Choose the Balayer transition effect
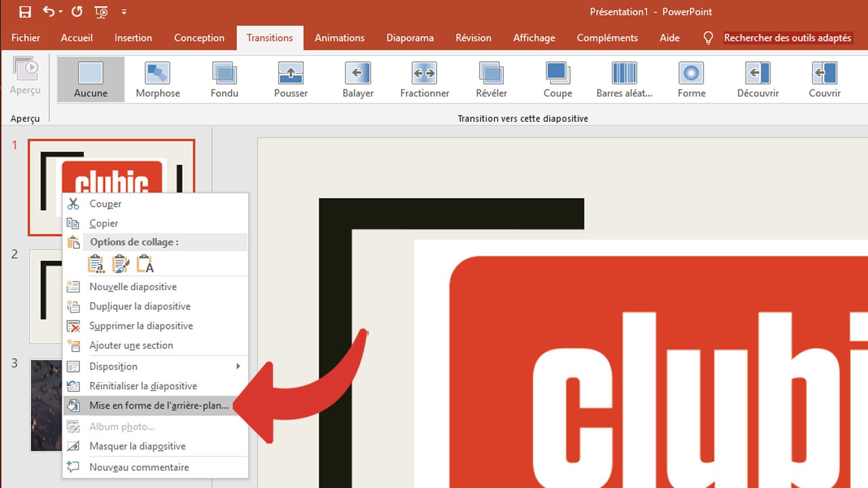This screenshot has height=488, width=868. (358, 79)
